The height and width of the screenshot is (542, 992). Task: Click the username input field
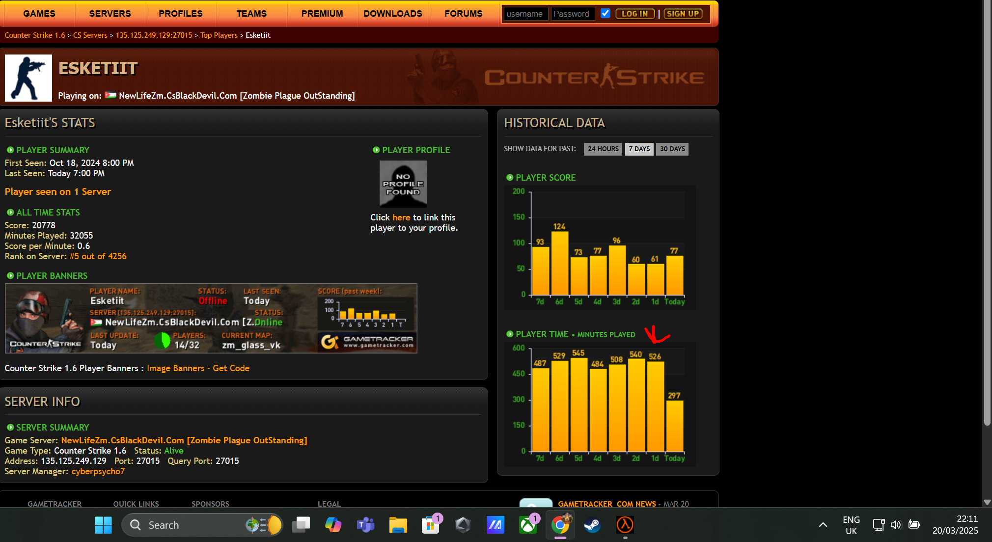525,14
